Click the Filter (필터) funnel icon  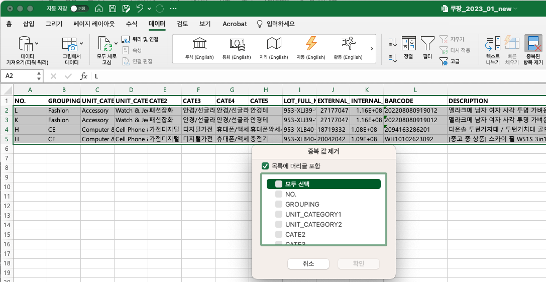click(x=427, y=44)
